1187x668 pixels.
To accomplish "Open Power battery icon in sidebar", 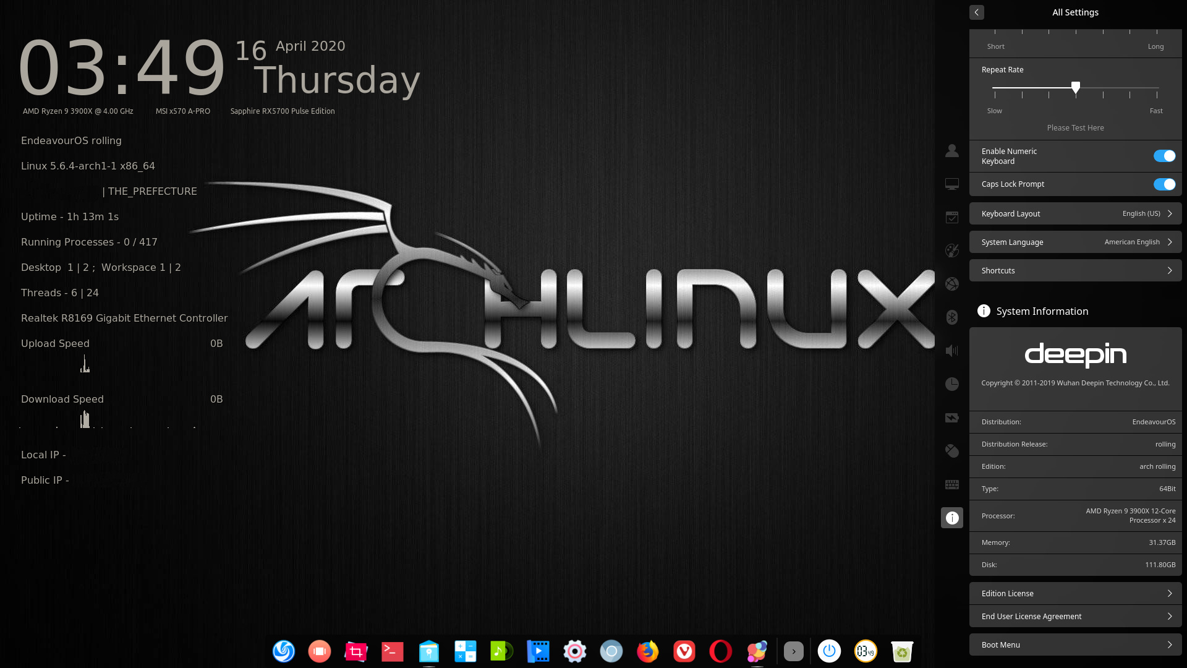I will (952, 417).
